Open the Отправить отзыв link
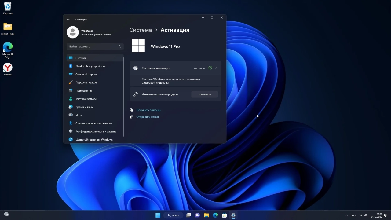 (x=148, y=117)
